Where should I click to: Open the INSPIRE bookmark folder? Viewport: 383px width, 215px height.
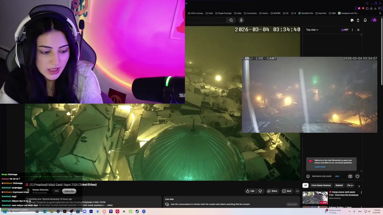(x=275, y=13)
